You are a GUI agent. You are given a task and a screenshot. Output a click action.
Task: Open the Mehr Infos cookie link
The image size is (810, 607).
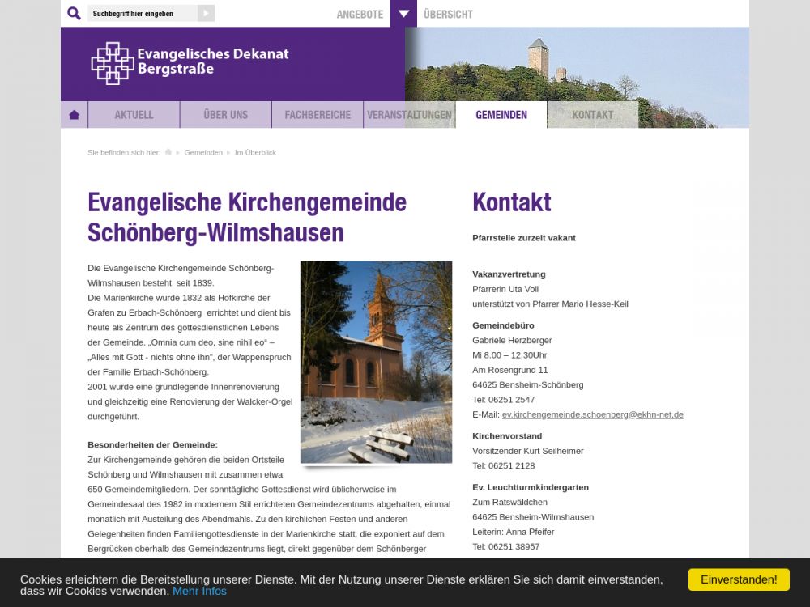(199, 591)
